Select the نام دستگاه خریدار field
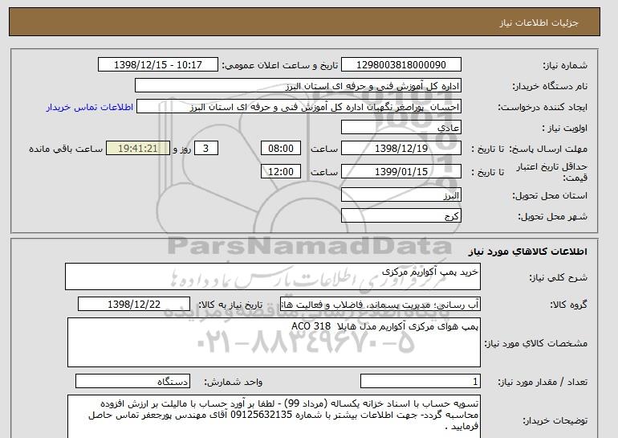Screen dimensions: 618x438 coord(298,86)
